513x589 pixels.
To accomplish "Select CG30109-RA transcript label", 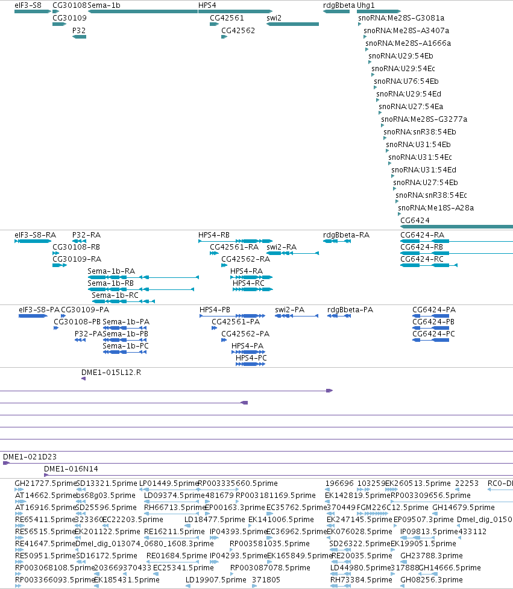I will [x=77, y=259].
